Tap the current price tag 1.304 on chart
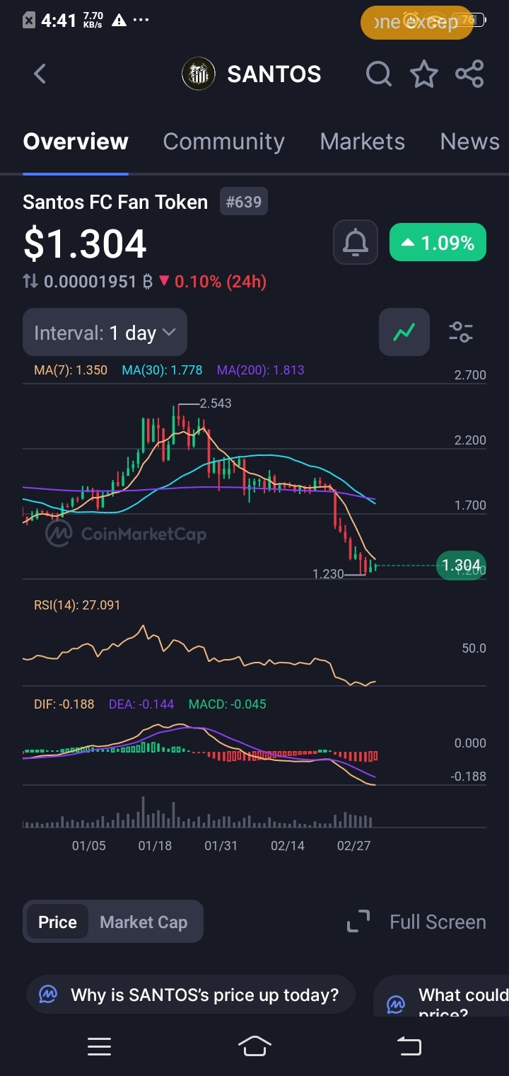Image resolution: width=509 pixels, height=1076 pixels. click(461, 565)
